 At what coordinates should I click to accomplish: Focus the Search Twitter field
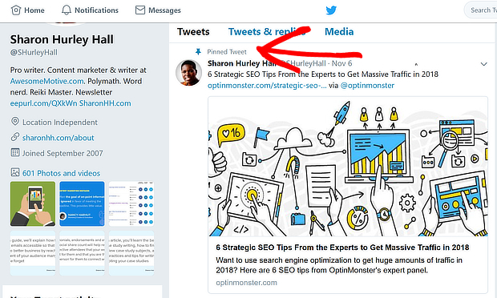pyautogui.click(x=481, y=10)
